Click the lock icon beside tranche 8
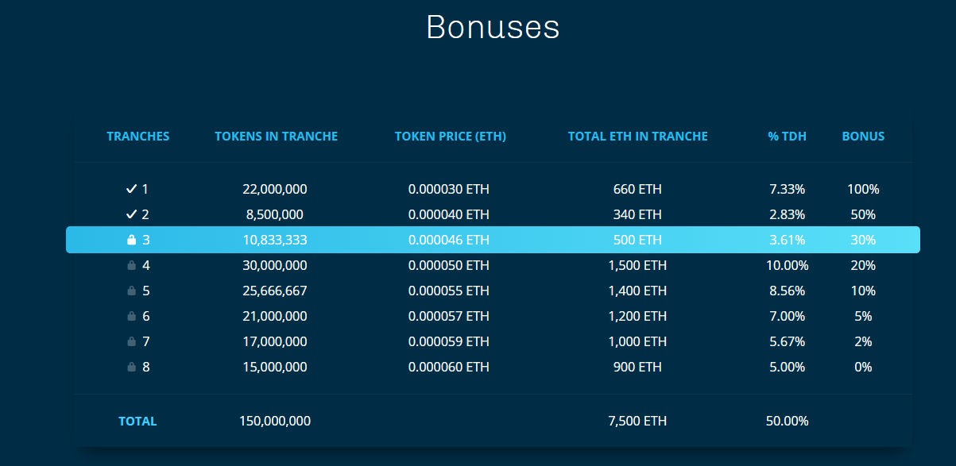This screenshot has height=466, width=956. [x=132, y=367]
